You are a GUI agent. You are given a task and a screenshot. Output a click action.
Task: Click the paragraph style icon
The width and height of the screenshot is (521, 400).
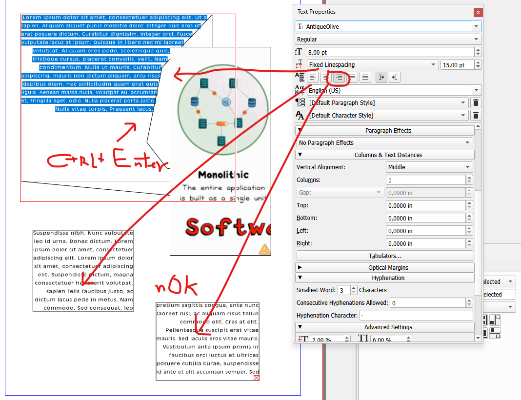300,102
